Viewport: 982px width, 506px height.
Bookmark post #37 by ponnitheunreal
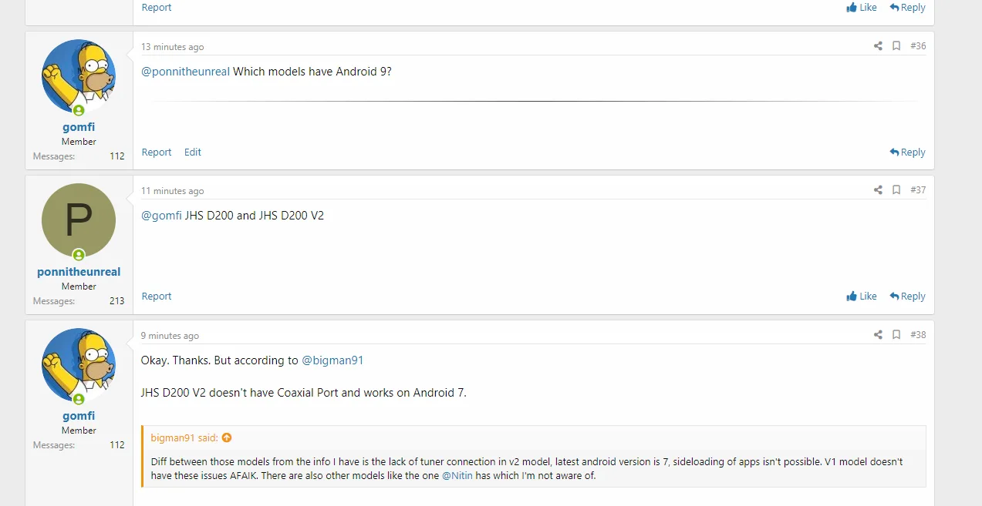tap(896, 190)
